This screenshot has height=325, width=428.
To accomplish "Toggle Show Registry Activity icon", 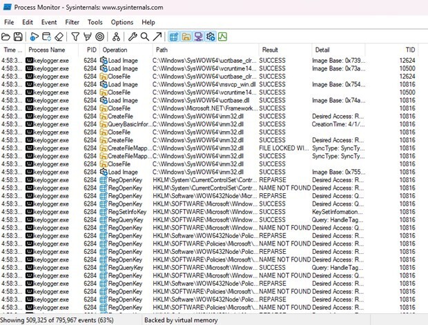I will tap(173, 37).
